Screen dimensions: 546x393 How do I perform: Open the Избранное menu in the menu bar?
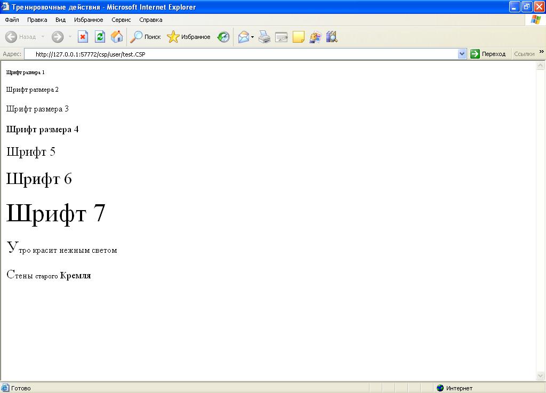[89, 20]
